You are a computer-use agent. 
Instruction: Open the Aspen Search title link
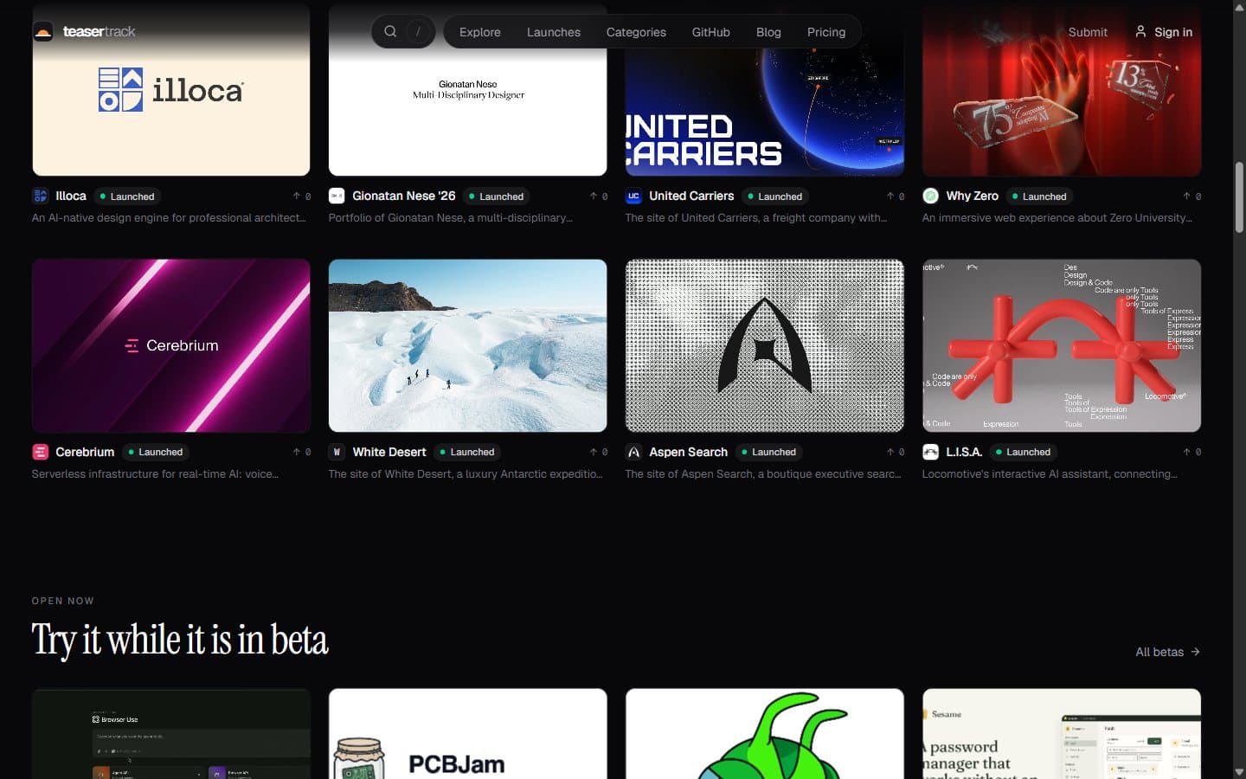tap(688, 452)
